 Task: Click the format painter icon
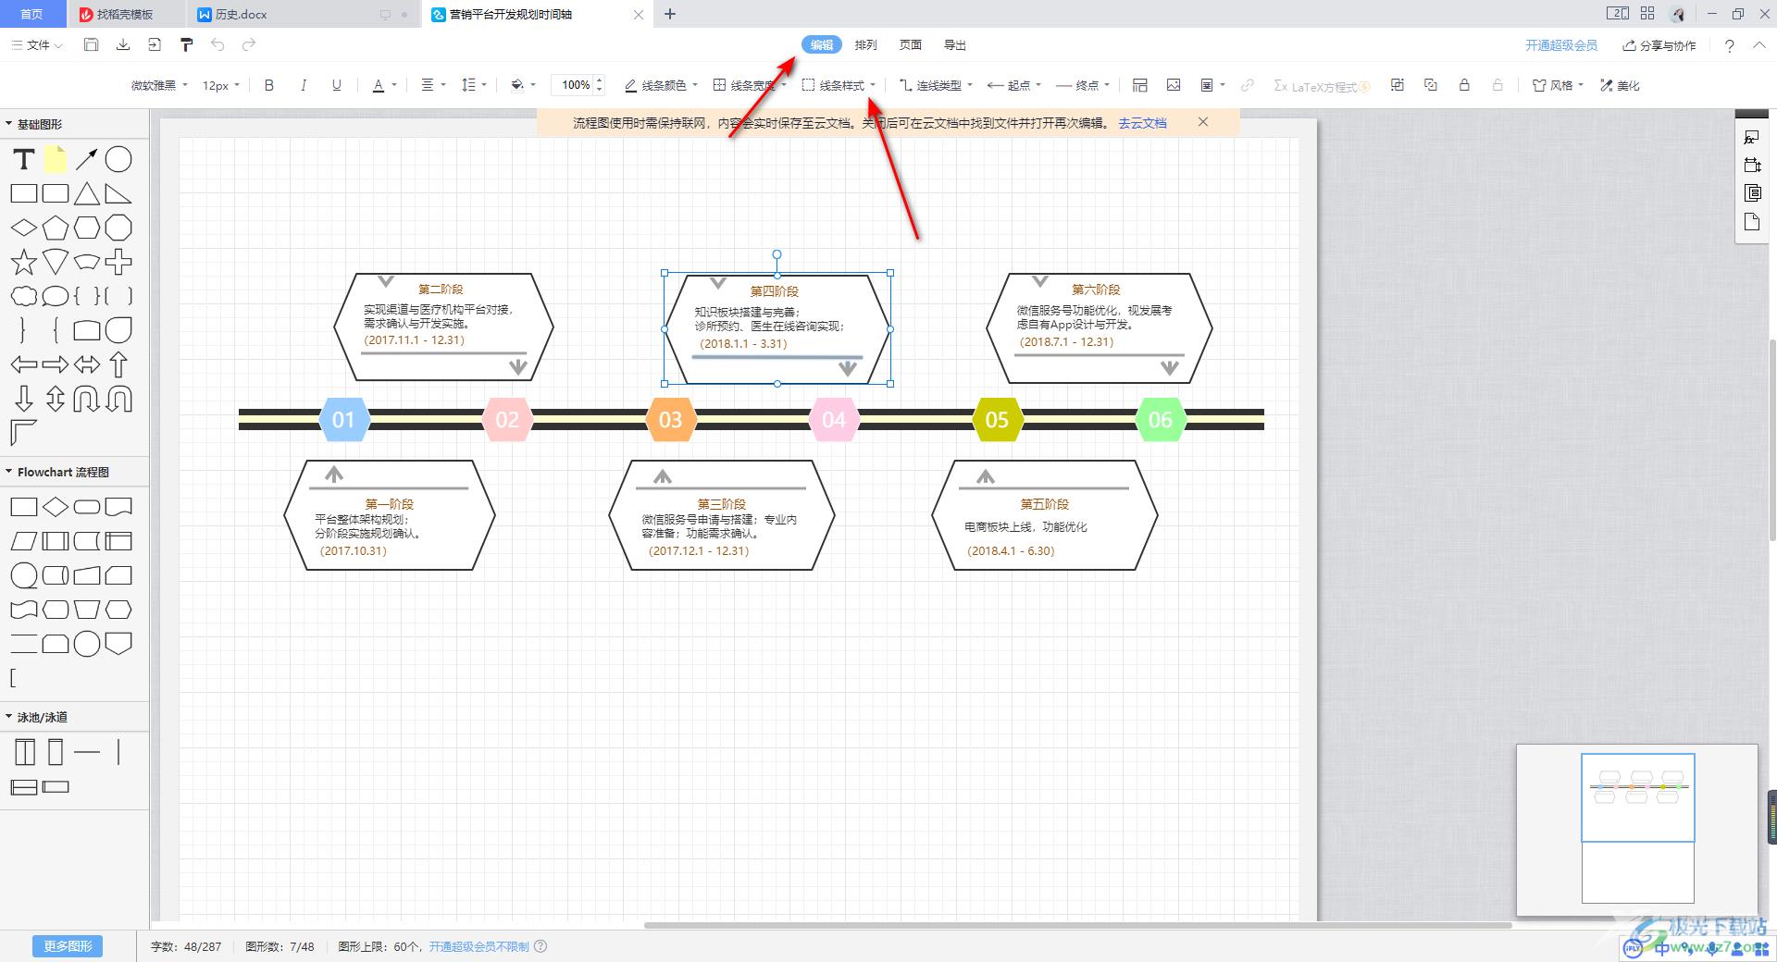point(186,44)
